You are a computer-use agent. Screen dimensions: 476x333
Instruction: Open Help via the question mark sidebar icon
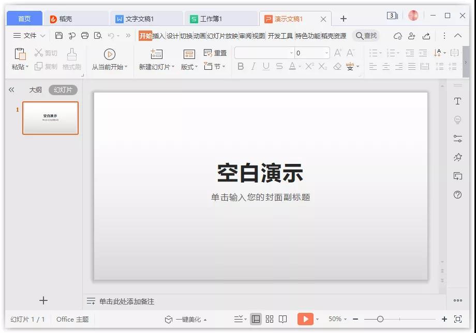(x=457, y=195)
